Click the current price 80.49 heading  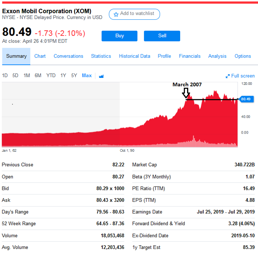(x=17, y=32)
